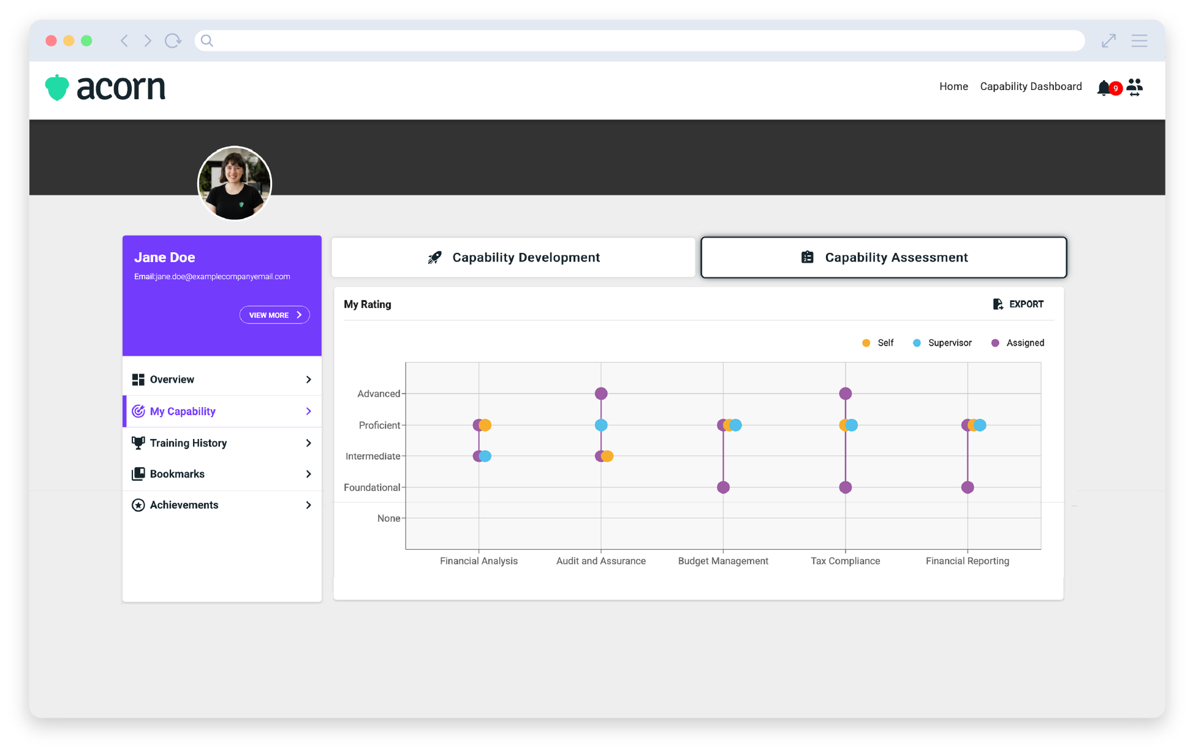
Task: Open the Capability Dashboard link
Action: (x=1031, y=87)
